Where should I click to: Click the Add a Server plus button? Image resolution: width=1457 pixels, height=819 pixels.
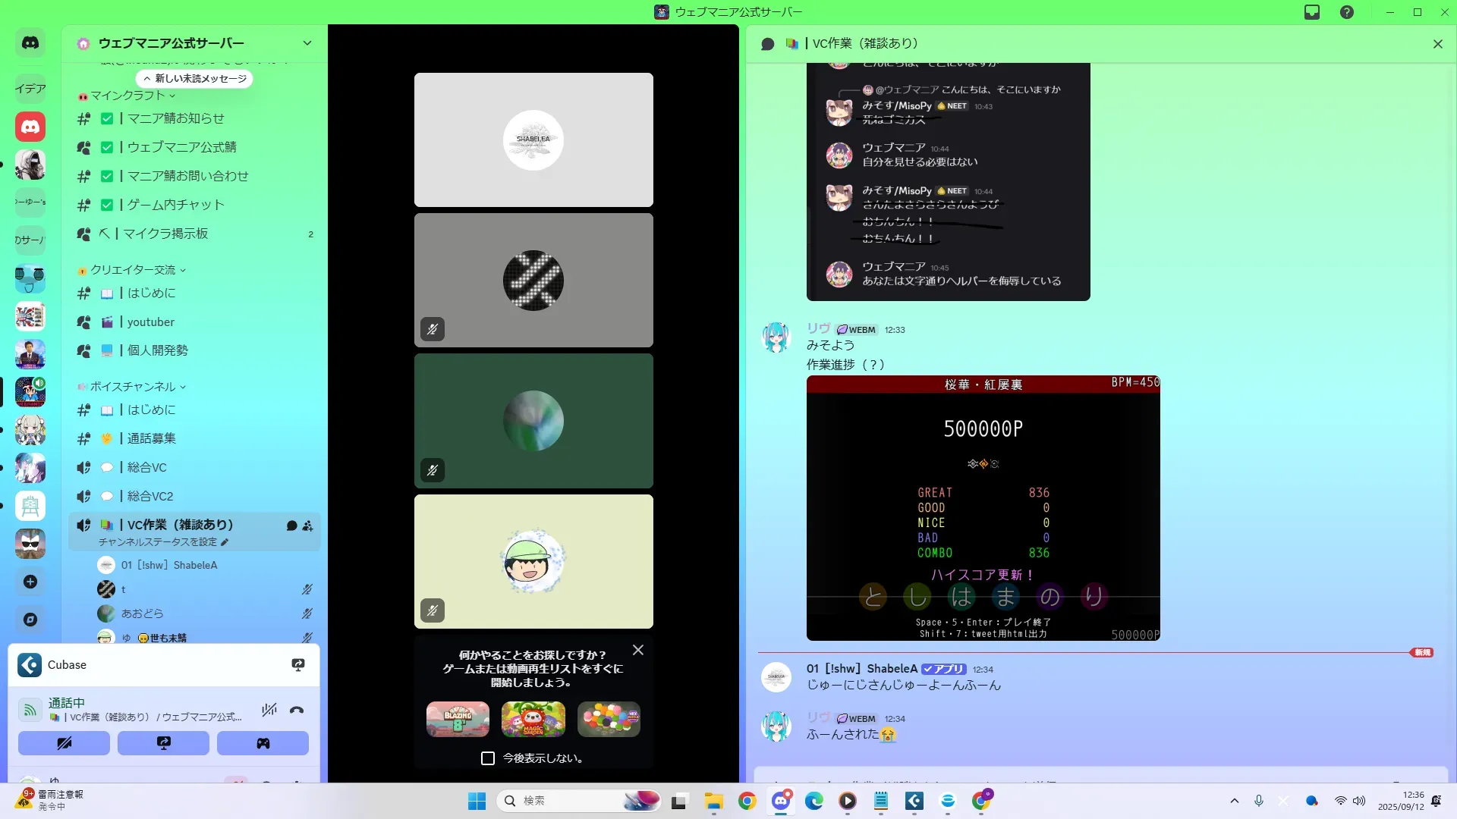click(30, 582)
